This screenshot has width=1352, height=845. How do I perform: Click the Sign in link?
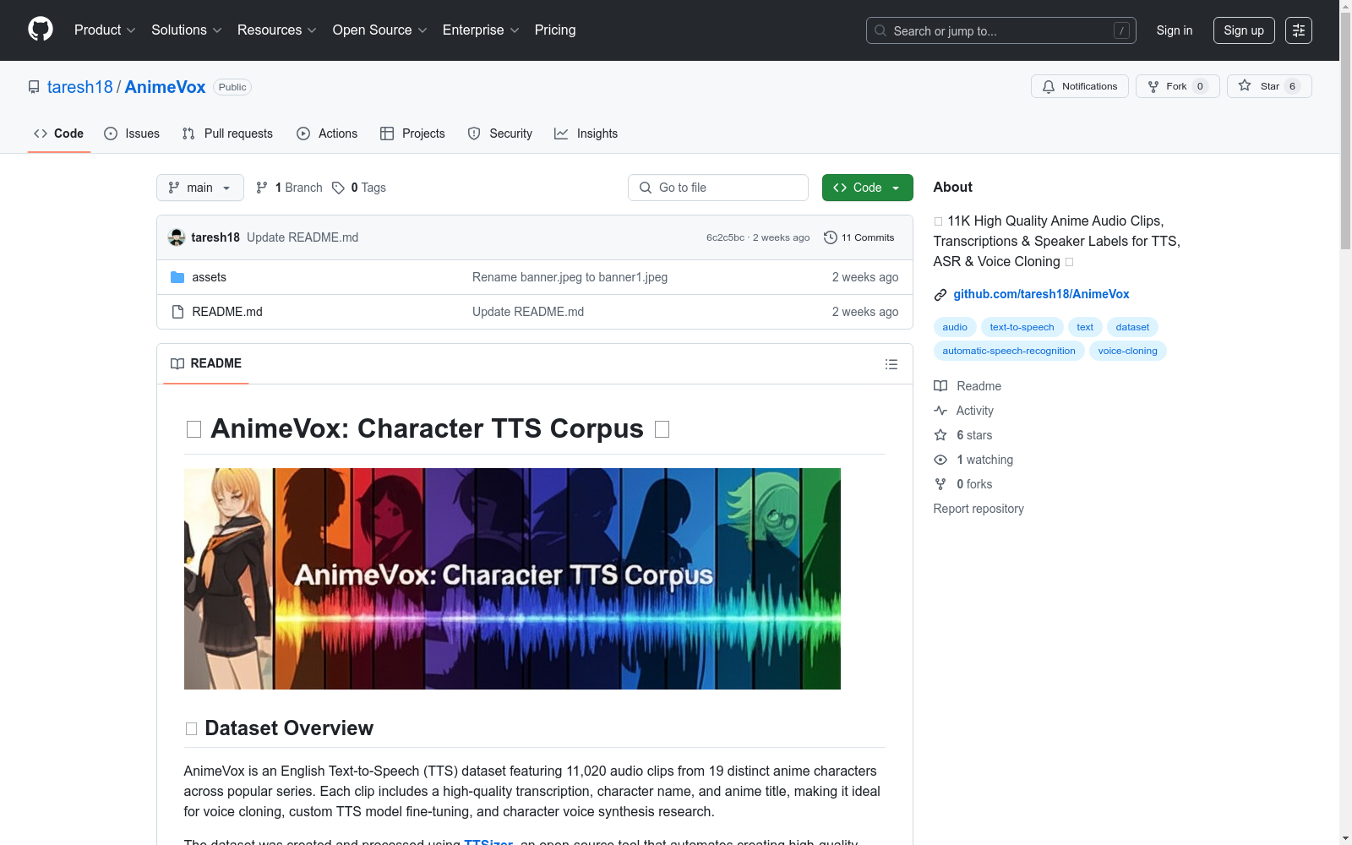pyautogui.click(x=1175, y=30)
